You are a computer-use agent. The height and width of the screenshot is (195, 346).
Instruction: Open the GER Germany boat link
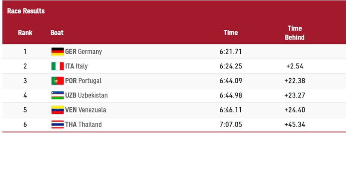(83, 52)
